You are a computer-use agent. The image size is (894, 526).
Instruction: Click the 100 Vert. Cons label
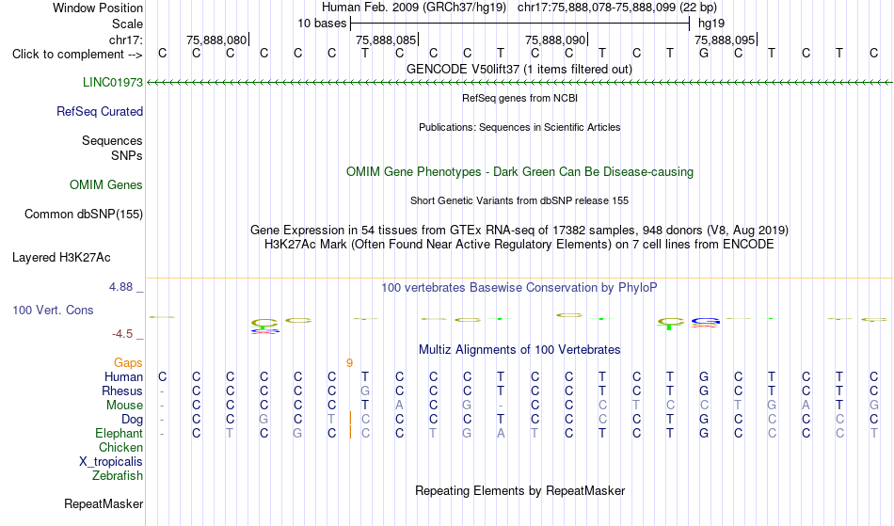53,310
